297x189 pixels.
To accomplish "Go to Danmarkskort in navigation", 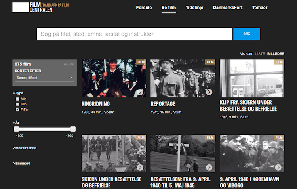I will (228, 8).
